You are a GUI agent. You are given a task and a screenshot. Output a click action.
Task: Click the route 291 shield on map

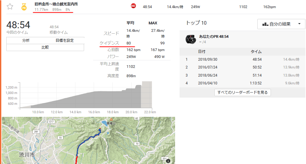tap(37, 132)
